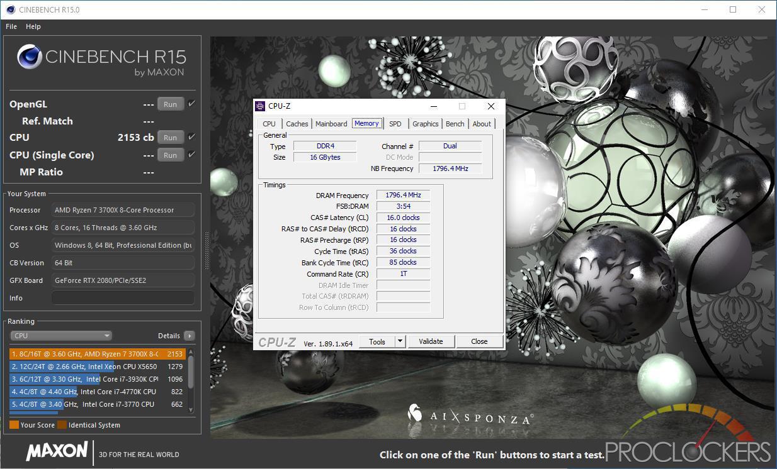Click the DRAM Frequency value 1796.4 MHz
777x469 pixels.
pos(403,196)
